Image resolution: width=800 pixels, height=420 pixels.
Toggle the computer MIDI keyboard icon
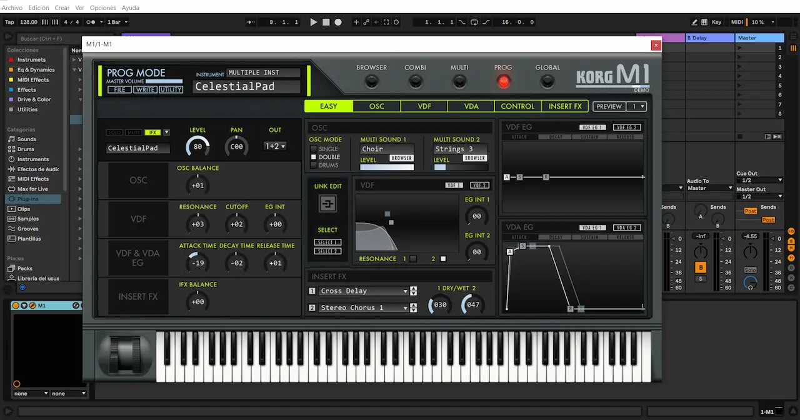click(704, 22)
